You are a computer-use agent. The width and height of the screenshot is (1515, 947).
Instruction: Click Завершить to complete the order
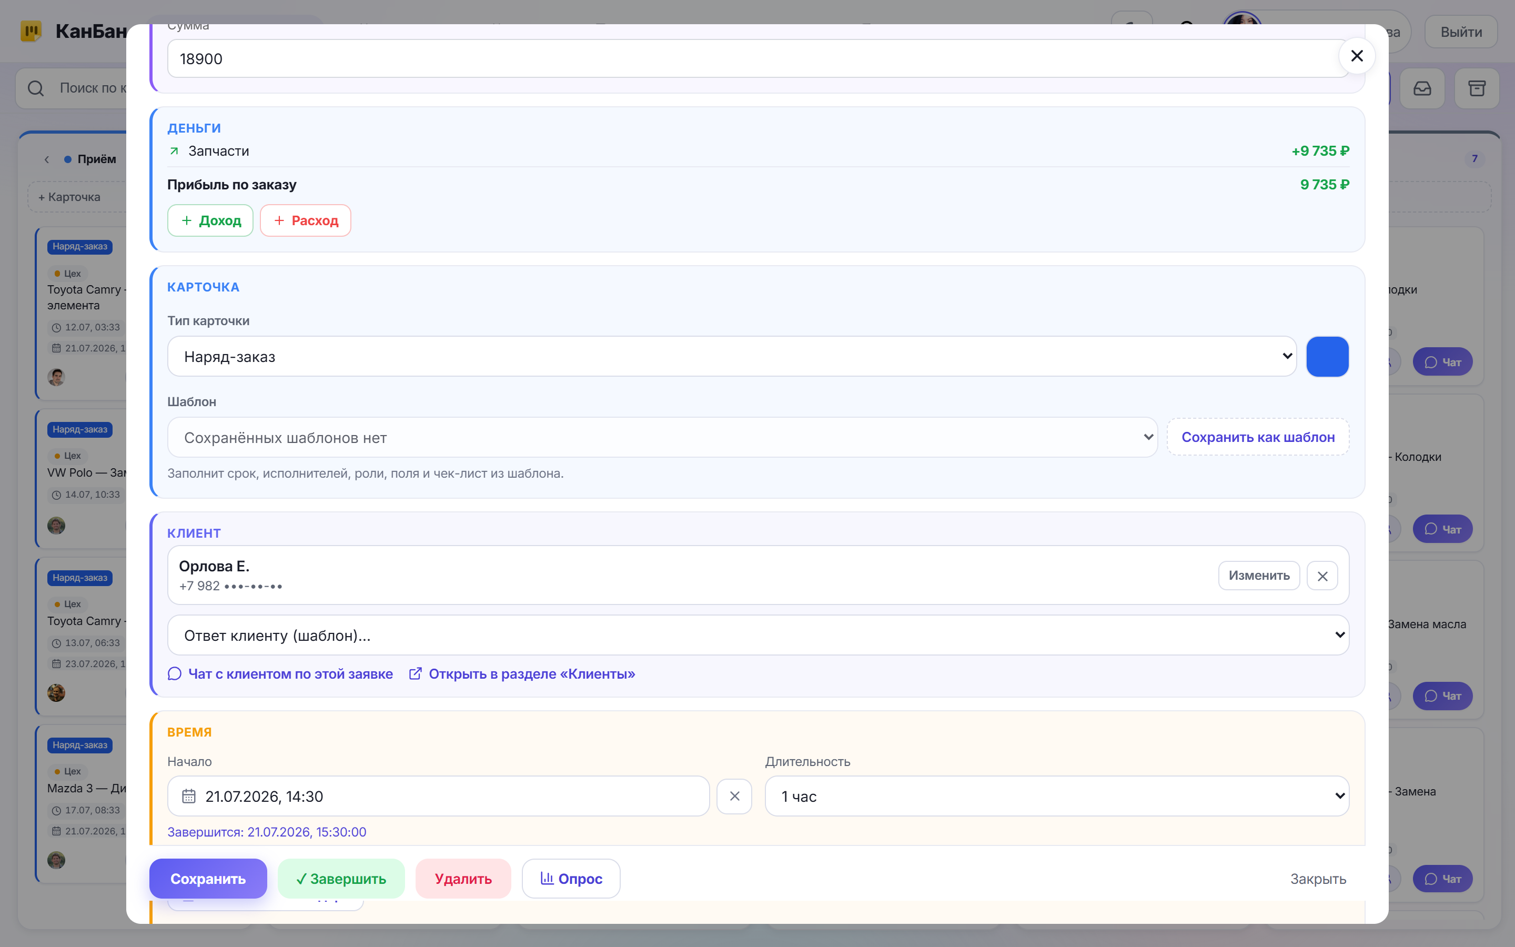[x=341, y=878]
